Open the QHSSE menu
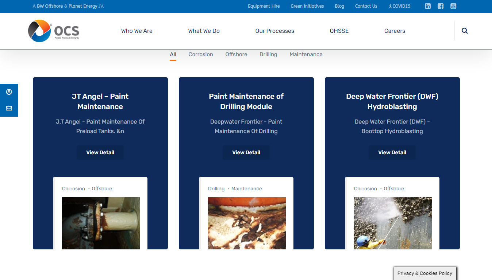 click(339, 31)
